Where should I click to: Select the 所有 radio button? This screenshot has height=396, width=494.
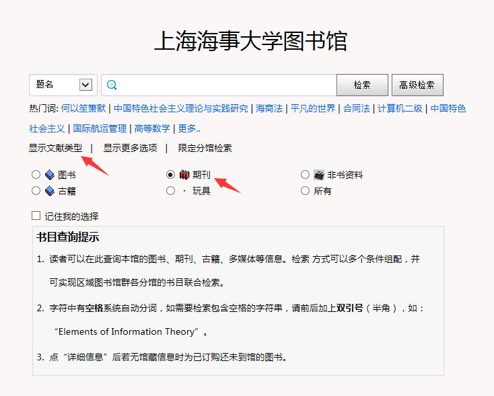pos(305,190)
